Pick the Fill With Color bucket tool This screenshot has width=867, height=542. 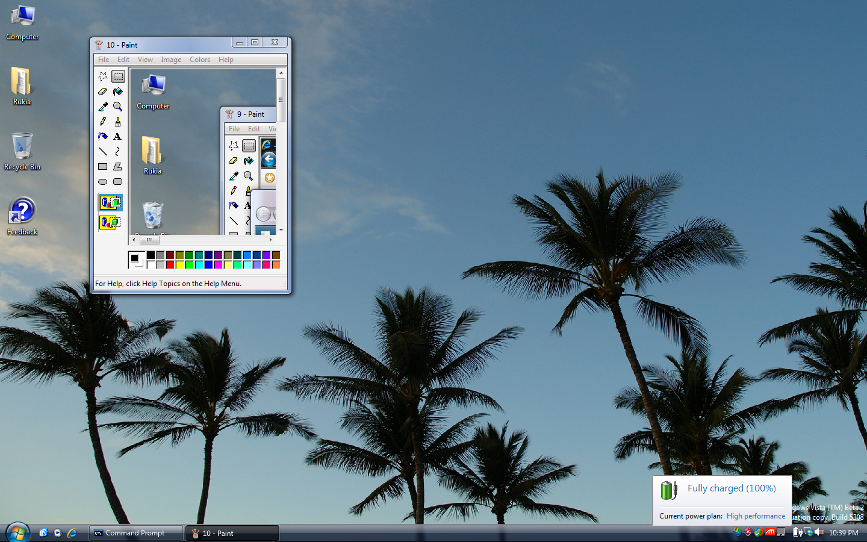(x=118, y=92)
